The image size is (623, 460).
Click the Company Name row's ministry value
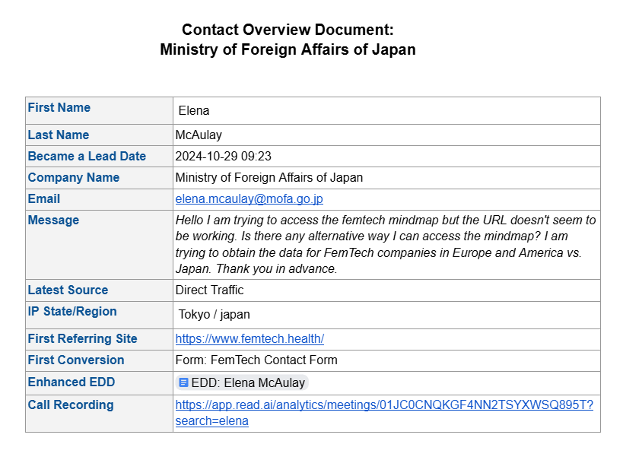pos(269,178)
